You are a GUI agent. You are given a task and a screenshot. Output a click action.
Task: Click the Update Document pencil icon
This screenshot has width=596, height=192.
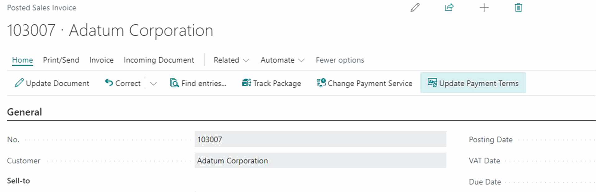tap(19, 83)
